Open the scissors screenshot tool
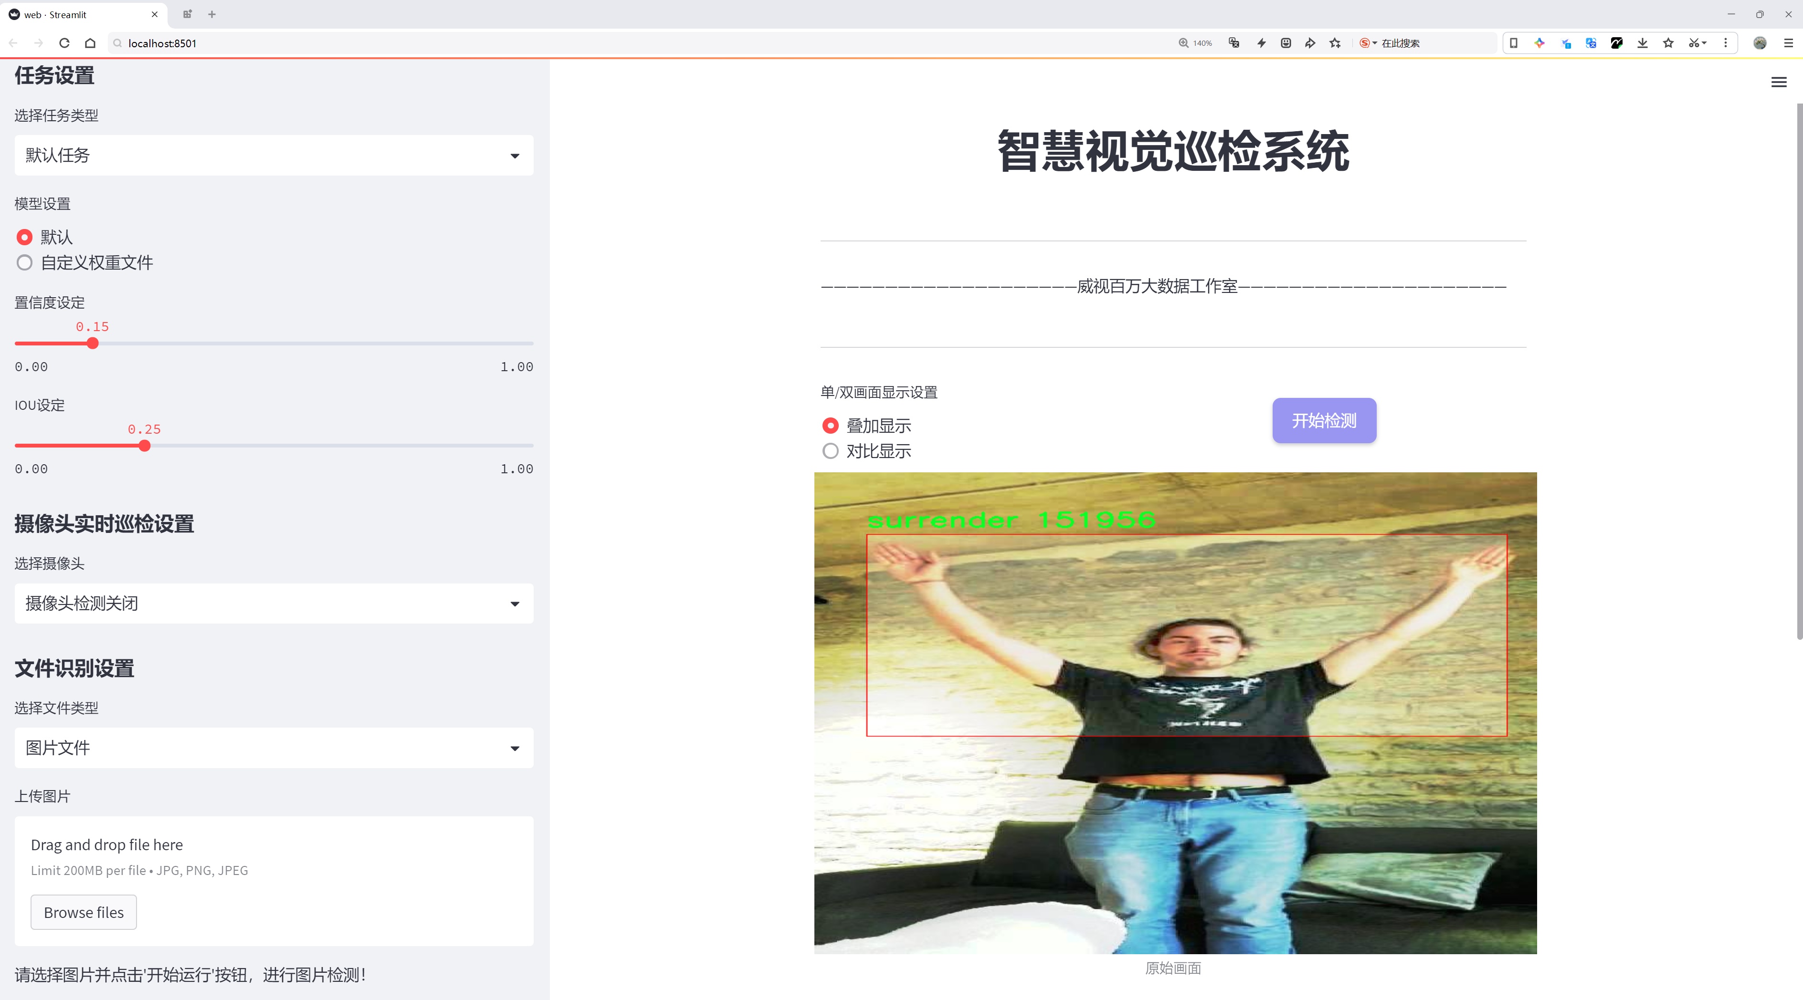1803x1000 pixels. pos(1698,43)
